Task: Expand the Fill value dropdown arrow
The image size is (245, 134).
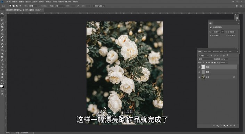Action: tap(227, 63)
